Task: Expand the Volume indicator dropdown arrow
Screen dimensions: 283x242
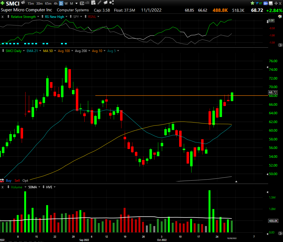Action: pos(26,187)
